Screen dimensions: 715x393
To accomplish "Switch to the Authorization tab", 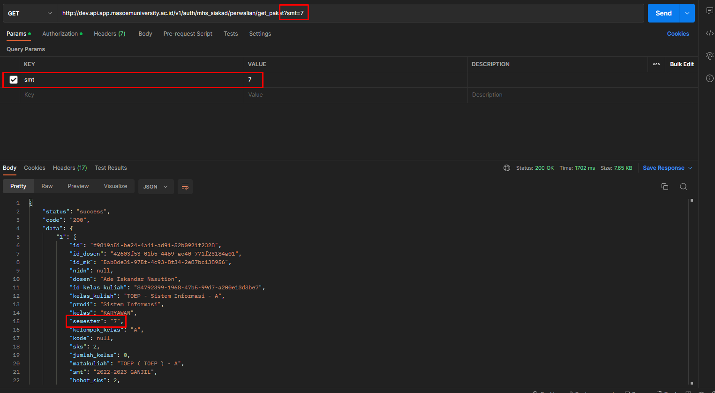I will point(62,34).
